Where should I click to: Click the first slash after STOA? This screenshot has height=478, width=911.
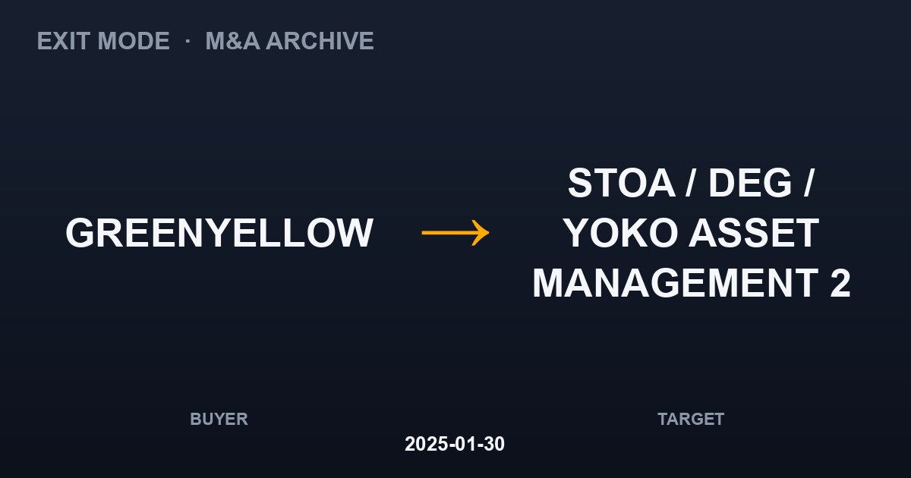(691, 183)
